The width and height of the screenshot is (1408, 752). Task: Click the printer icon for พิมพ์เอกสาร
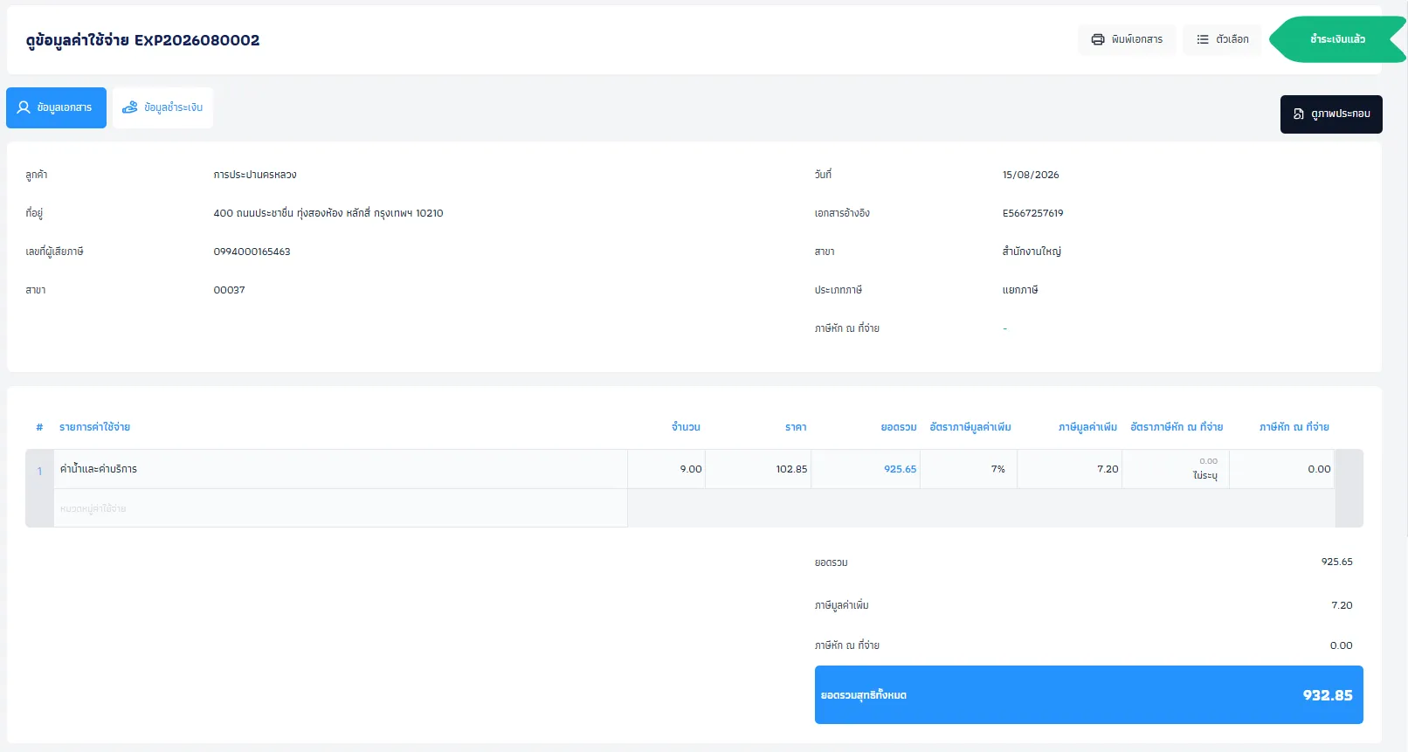click(1098, 39)
